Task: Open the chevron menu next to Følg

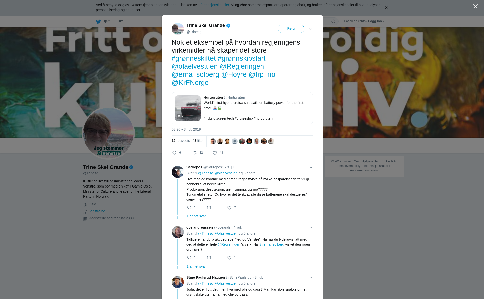Action: click(x=311, y=29)
